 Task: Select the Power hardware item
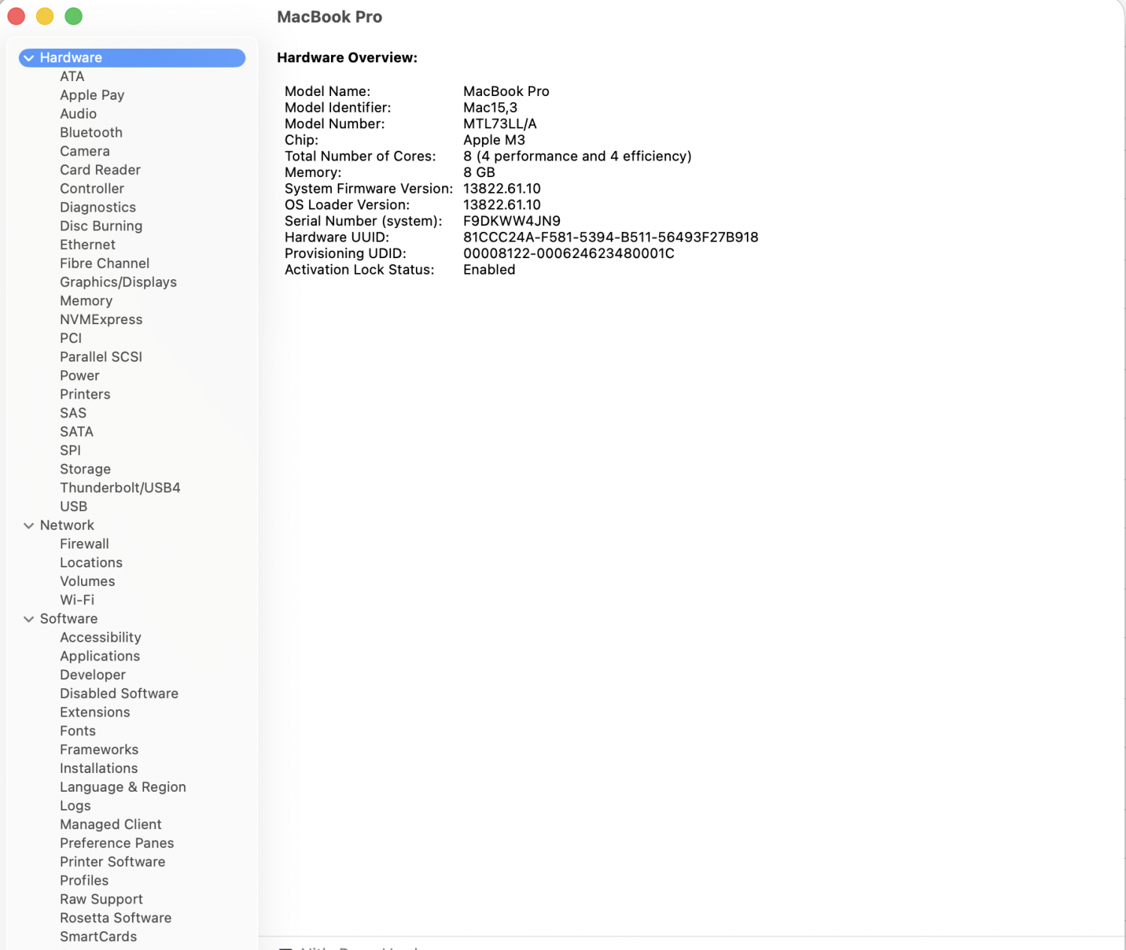click(x=80, y=376)
